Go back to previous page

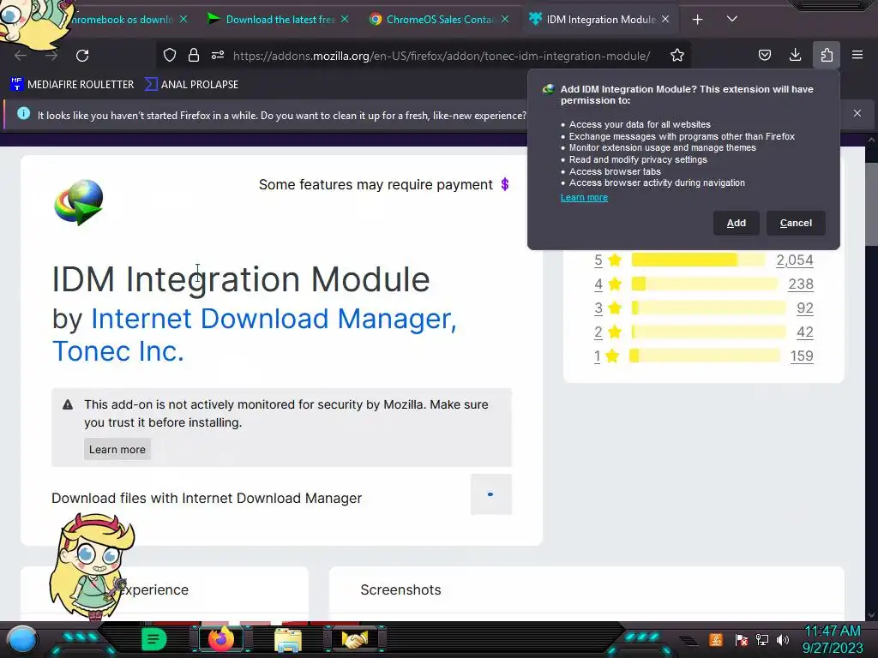coord(21,56)
